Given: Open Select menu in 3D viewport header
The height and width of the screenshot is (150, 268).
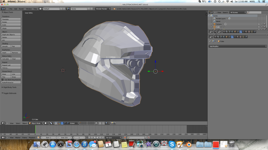Looking at the screenshot, I should [18, 123].
